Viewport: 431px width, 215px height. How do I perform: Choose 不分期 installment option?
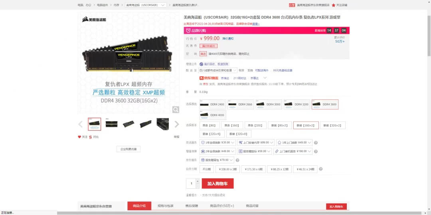[x=207, y=169]
